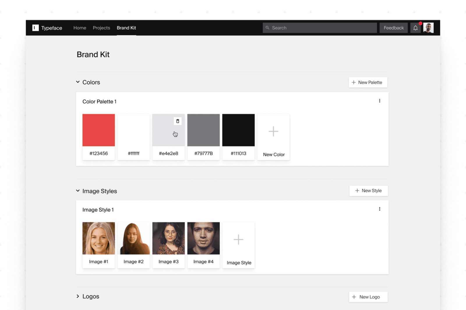Send feedback via the Feedback button
Viewport: 466px width, 310px height.
pyautogui.click(x=393, y=28)
